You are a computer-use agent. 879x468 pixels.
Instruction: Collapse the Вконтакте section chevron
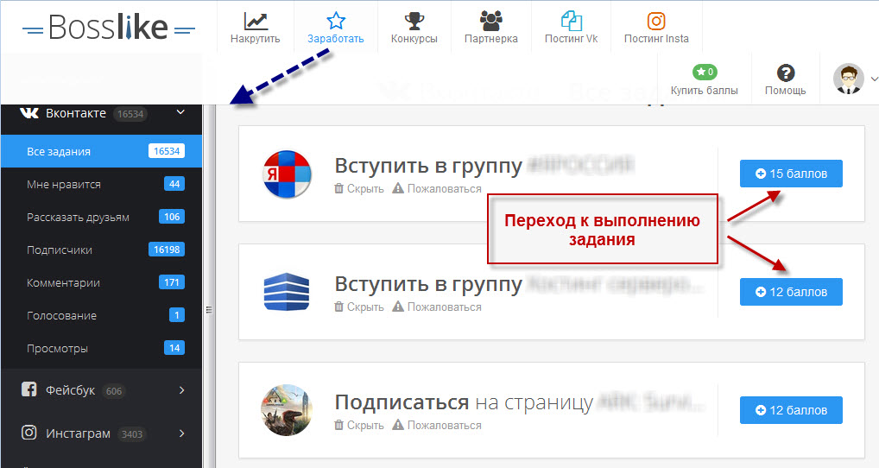(x=180, y=112)
